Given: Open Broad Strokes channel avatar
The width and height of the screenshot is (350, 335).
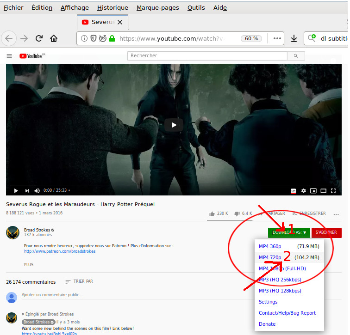Looking at the screenshot, I should click(12, 232).
